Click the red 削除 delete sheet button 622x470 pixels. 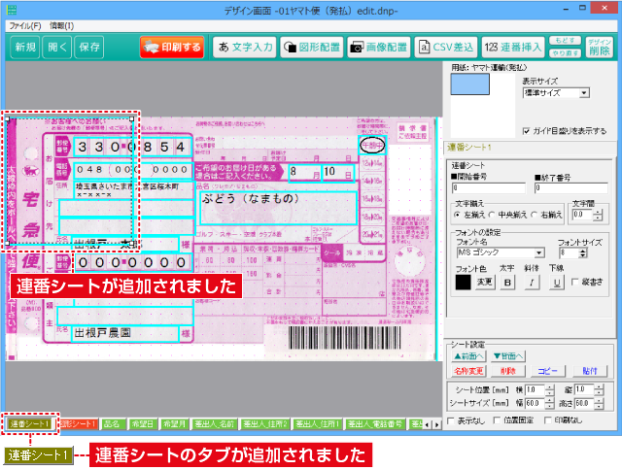(508, 371)
